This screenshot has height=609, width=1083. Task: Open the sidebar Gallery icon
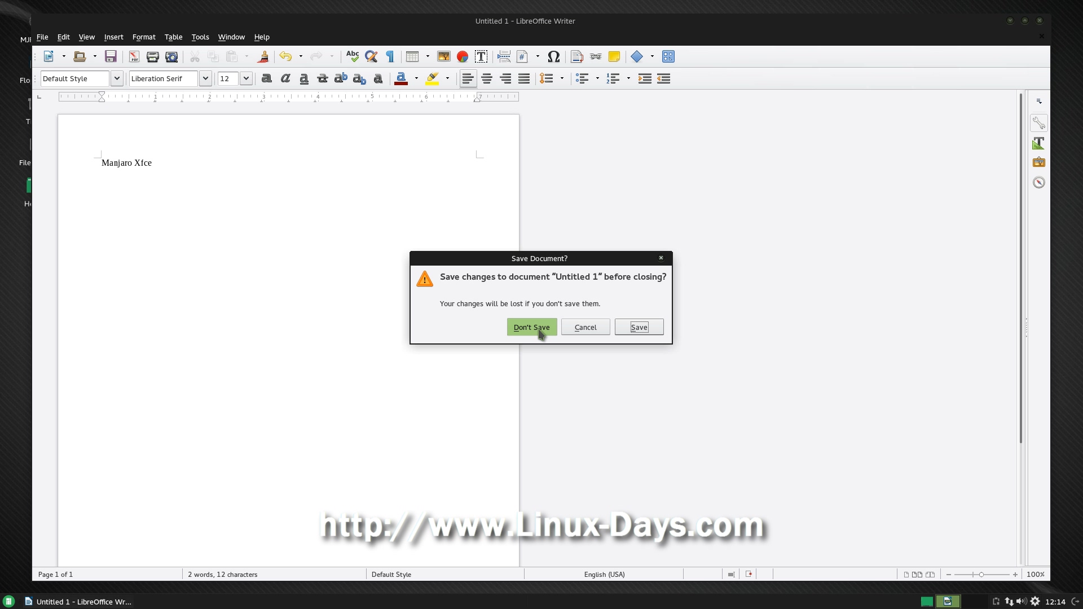pyautogui.click(x=1038, y=162)
